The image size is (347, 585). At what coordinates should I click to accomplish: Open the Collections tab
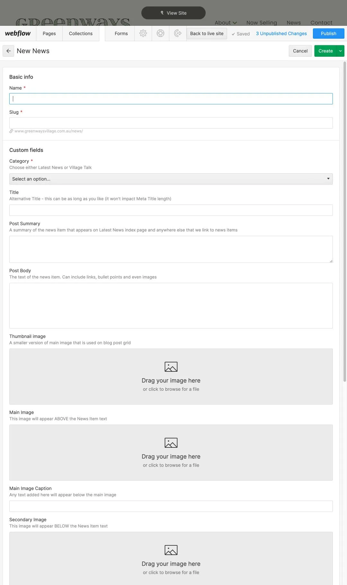81,33
